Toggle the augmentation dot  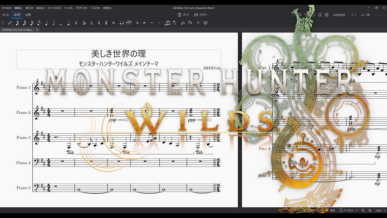pyautogui.click(x=69, y=23)
